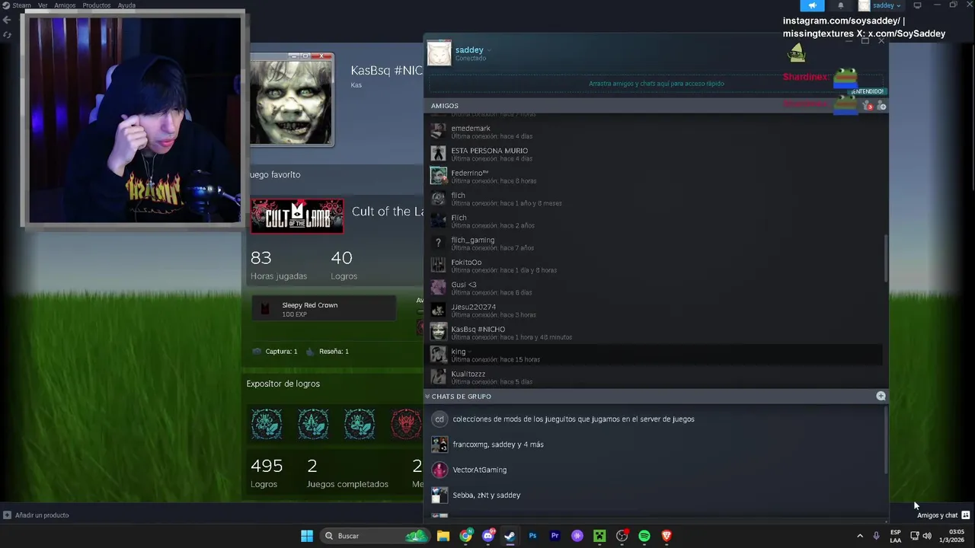This screenshot has width=975, height=548.
Task: Open Discord from taskbar
Action: [x=488, y=536]
